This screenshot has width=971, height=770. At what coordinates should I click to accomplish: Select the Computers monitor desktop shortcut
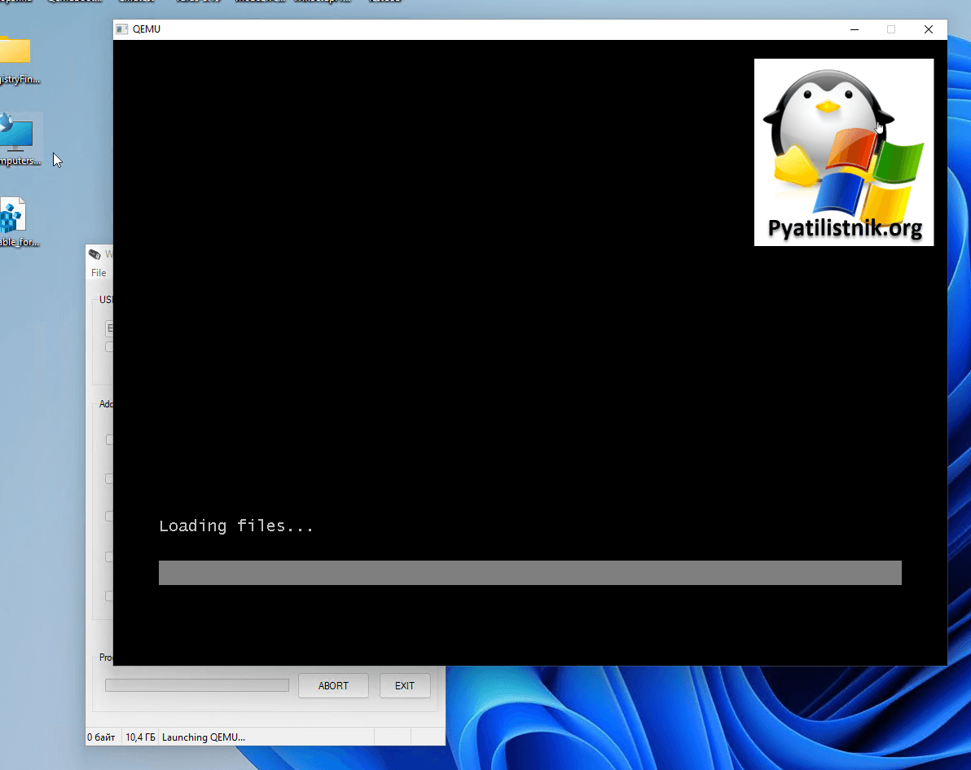tap(17, 133)
